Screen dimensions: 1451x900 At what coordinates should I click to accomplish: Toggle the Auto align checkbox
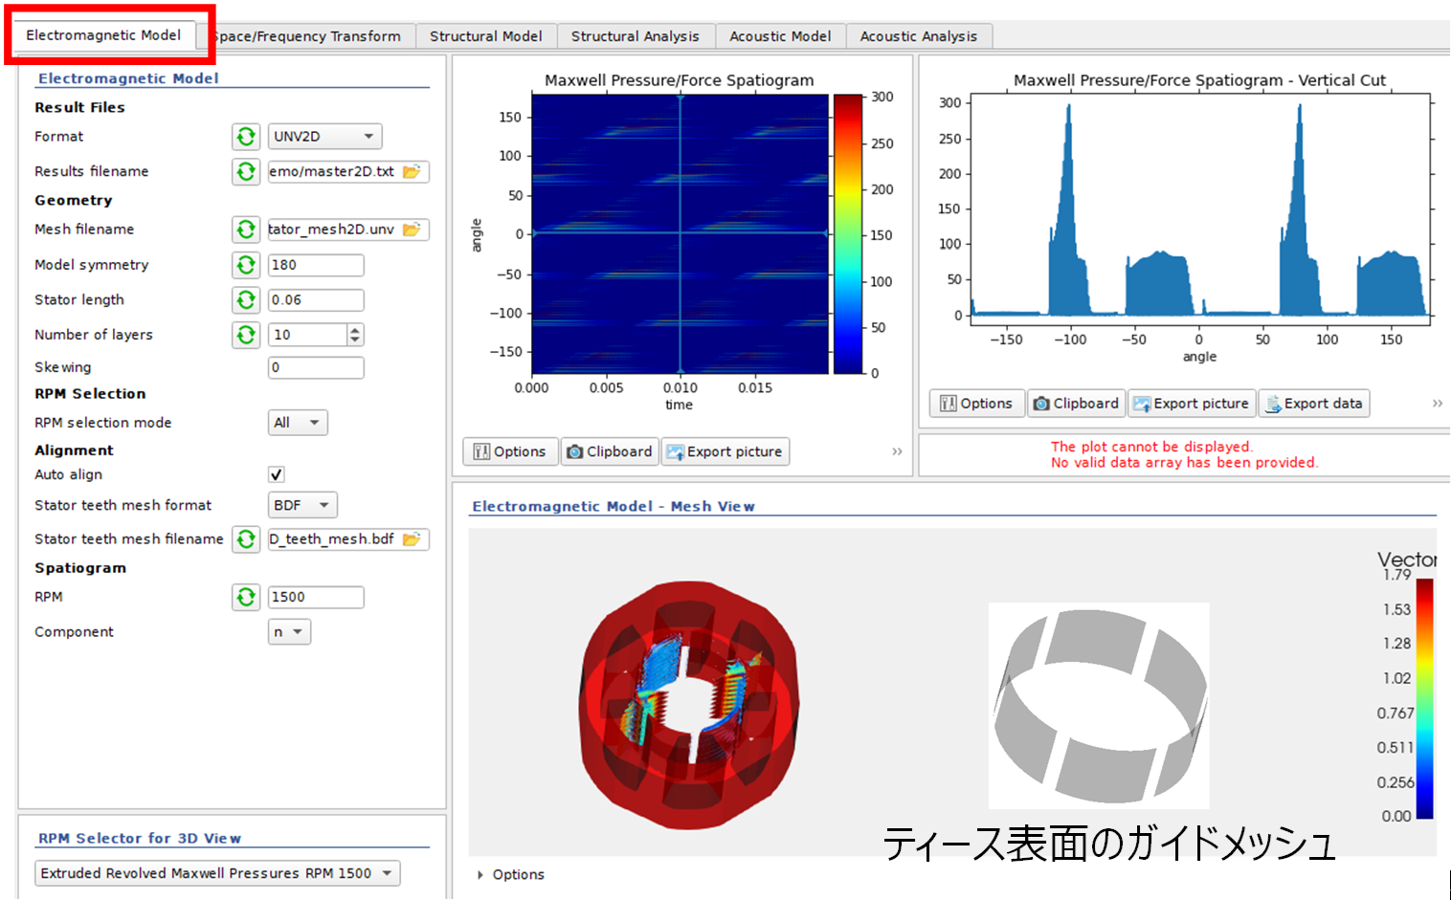[277, 474]
